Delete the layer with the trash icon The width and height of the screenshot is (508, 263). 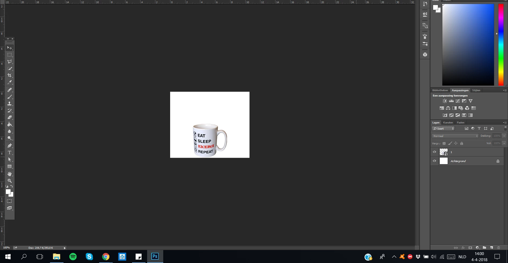point(499,248)
